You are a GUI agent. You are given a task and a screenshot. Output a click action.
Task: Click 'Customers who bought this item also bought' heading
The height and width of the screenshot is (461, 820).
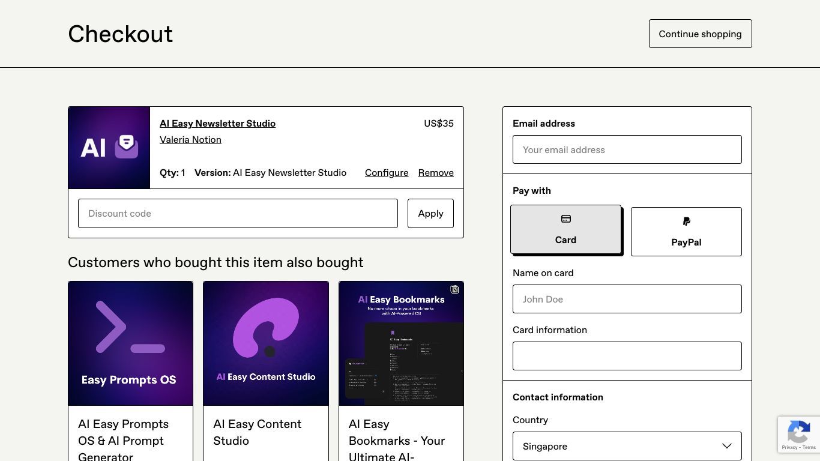[216, 262]
